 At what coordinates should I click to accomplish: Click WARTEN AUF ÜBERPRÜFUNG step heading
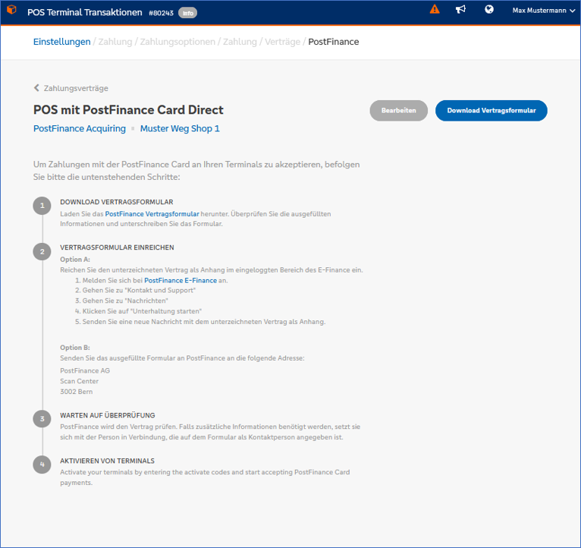(108, 415)
